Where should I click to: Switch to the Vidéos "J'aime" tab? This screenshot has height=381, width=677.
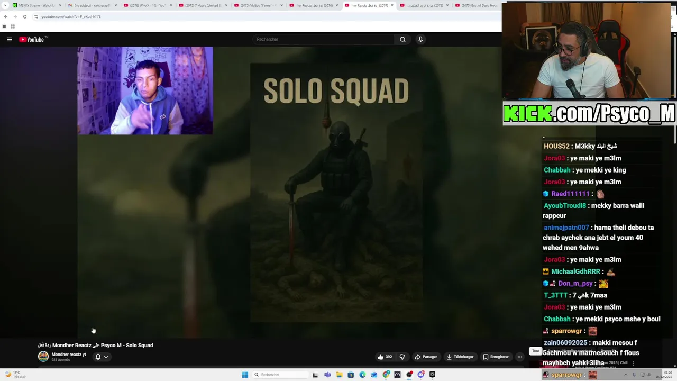[258, 5]
